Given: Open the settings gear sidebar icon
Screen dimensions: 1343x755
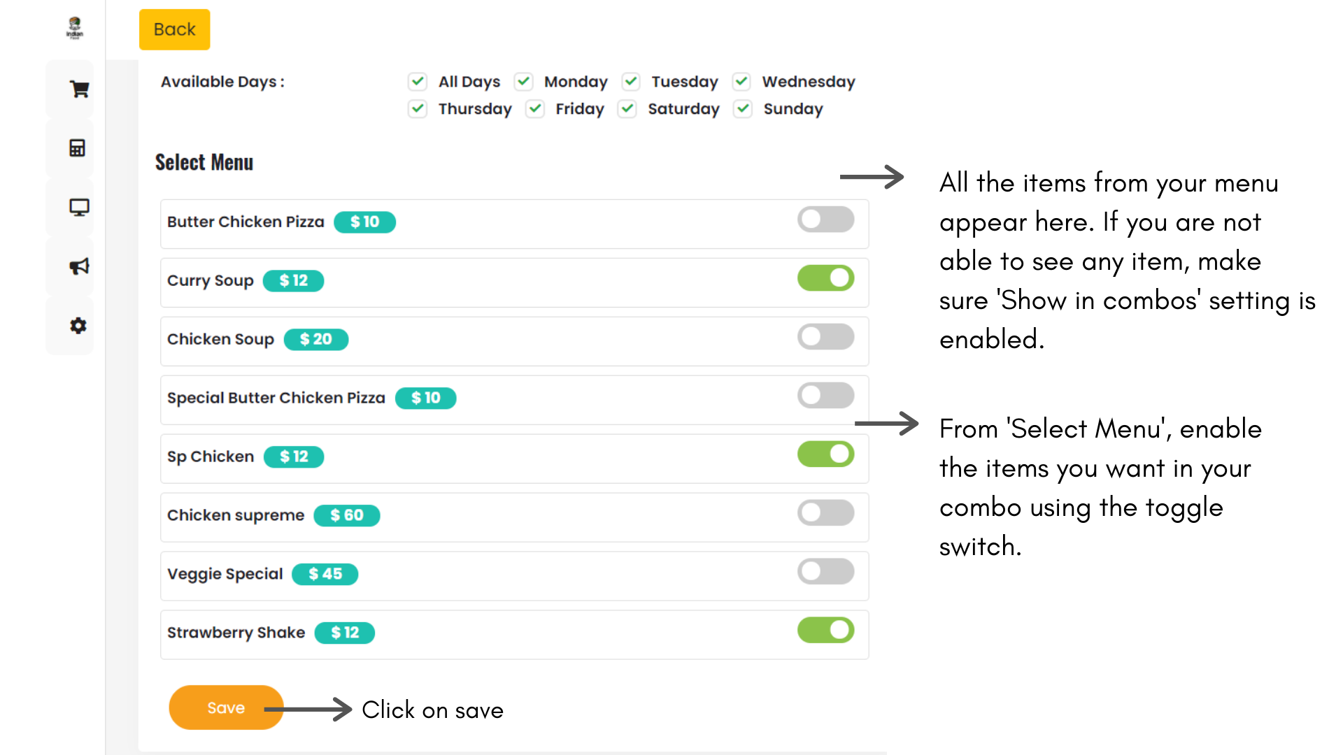Looking at the screenshot, I should point(78,326).
